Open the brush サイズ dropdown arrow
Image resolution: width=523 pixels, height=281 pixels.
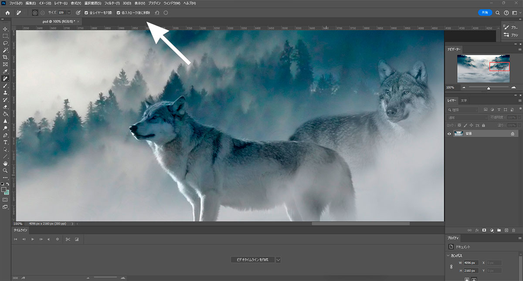click(69, 13)
